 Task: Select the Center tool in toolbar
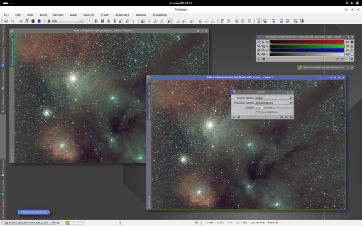pos(115,21)
